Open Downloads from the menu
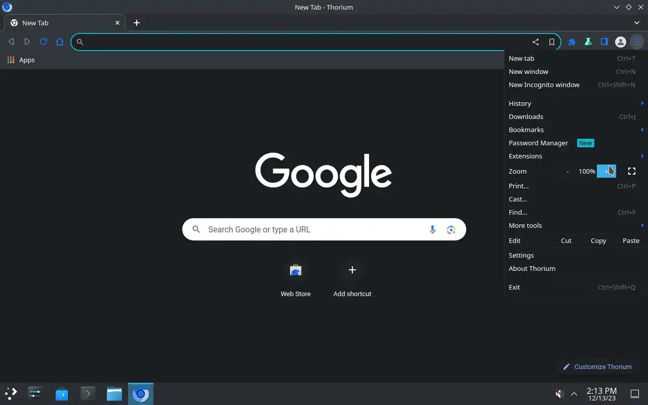The height and width of the screenshot is (405, 648). click(x=576, y=116)
